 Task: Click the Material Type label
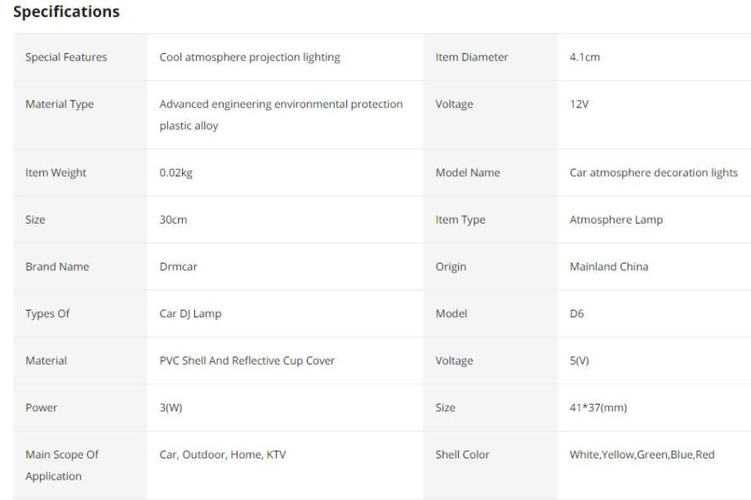(60, 104)
